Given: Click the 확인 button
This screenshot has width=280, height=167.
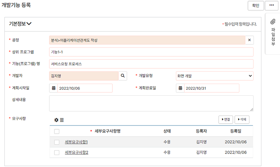Looking at the screenshot, I should tap(255, 6).
